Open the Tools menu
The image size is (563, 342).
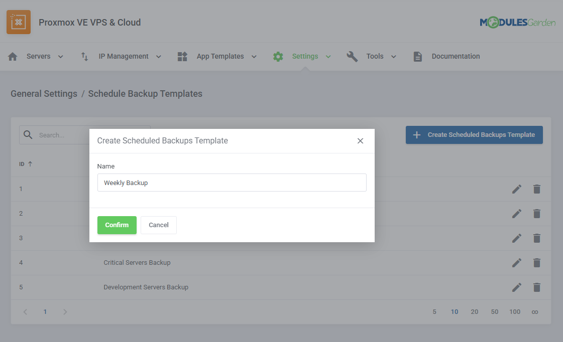tap(375, 56)
